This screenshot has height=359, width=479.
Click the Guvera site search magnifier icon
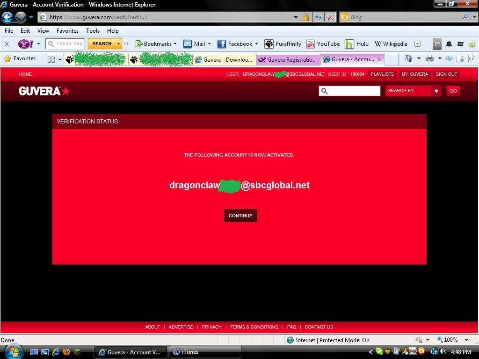click(325, 91)
